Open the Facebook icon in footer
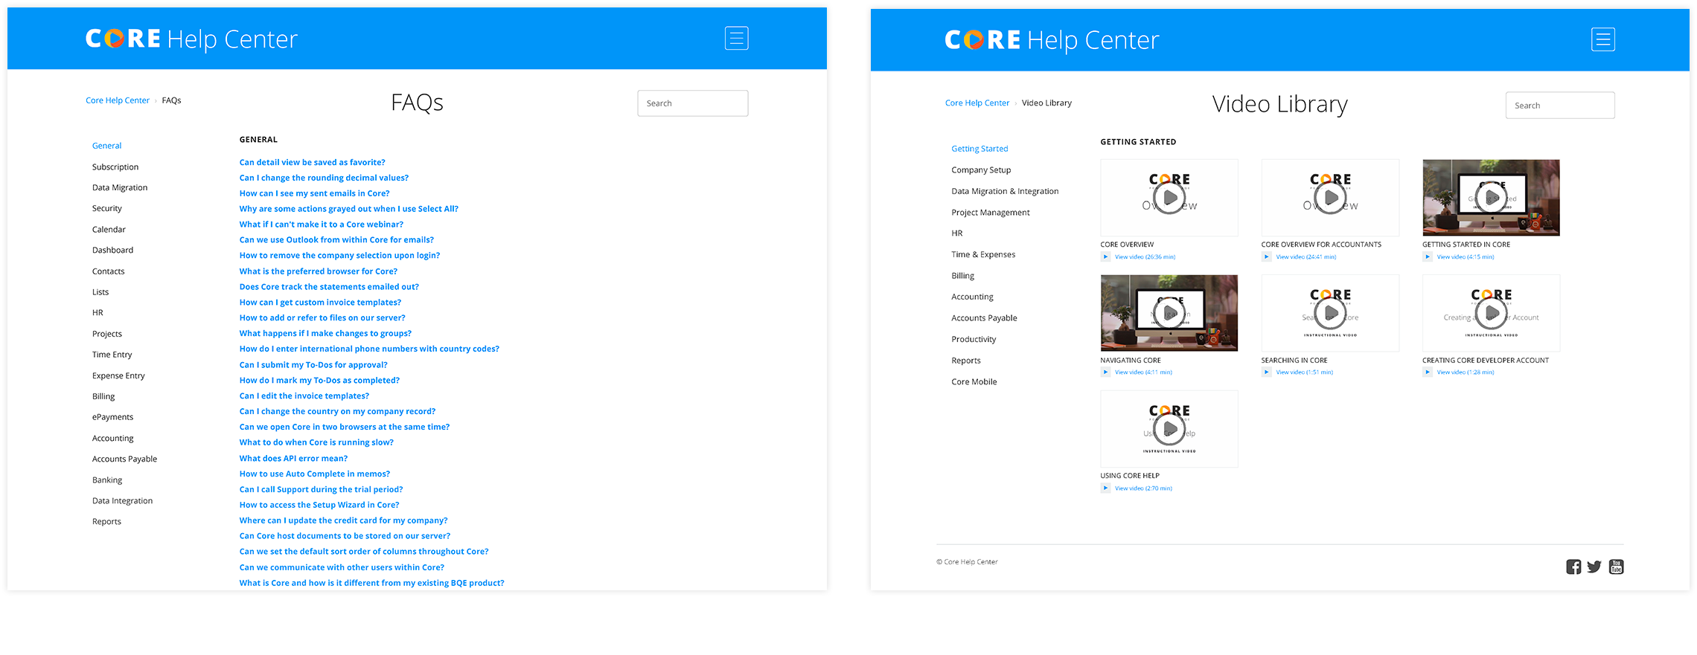This screenshot has height=655, width=1697. point(1573,567)
